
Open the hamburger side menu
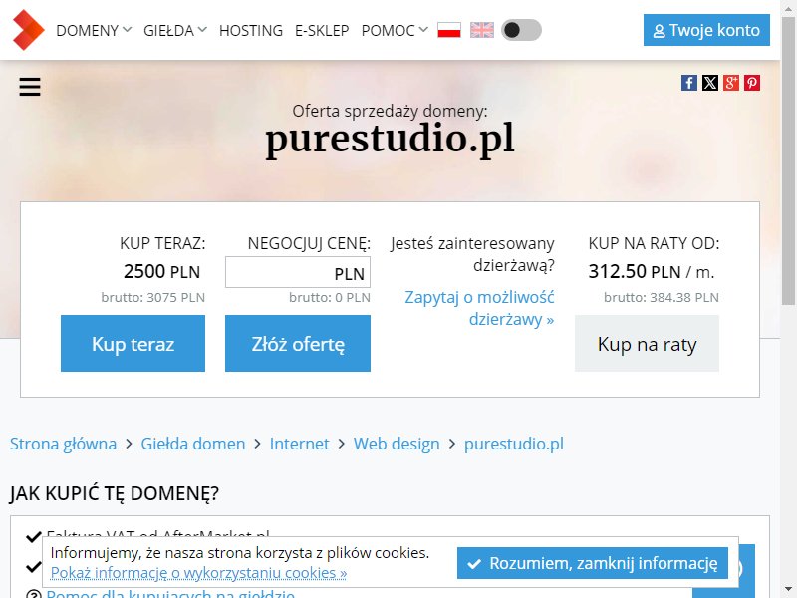(x=30, y=87)
